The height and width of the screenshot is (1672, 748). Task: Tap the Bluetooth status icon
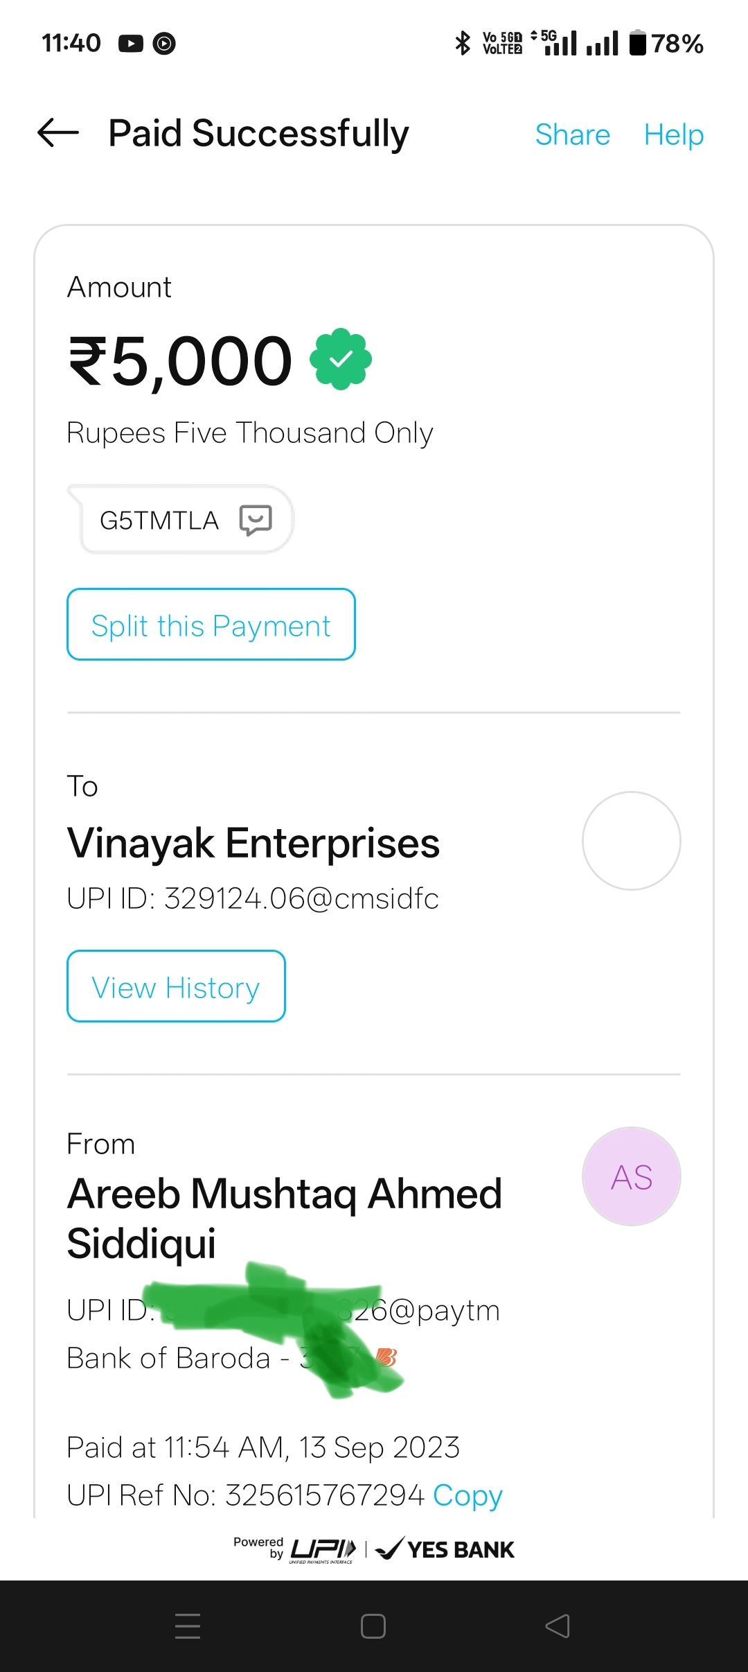463,43
